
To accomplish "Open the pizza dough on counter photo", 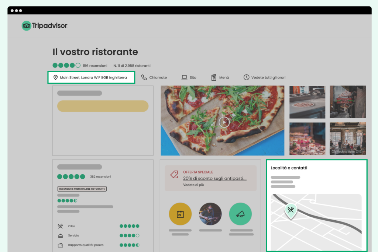I will [307, 102].
